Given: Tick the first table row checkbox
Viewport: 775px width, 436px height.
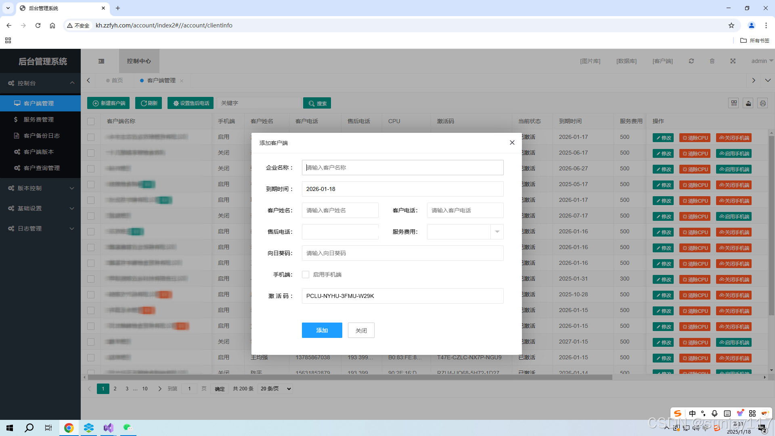Looking at the screenshot, I should click(x=91, y=137).
